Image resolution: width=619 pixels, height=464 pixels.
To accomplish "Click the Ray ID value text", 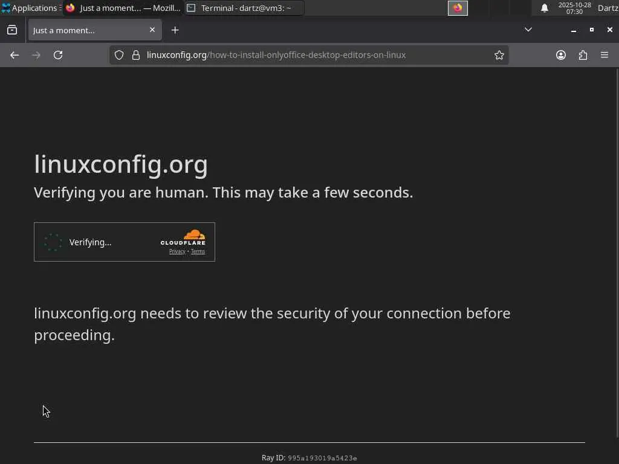I will click(322, 458).
